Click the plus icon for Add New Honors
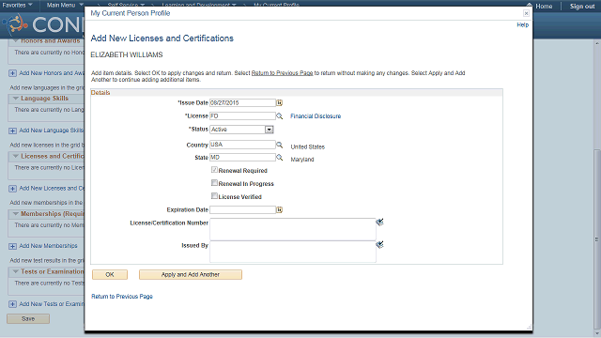Viewport: 601px width, 338px height. (12, 73)
